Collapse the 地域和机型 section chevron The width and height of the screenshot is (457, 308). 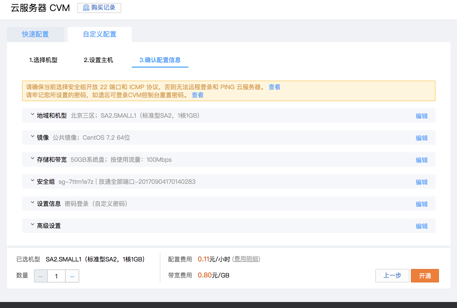[33, 114]
